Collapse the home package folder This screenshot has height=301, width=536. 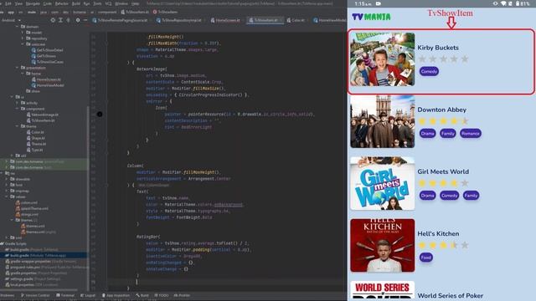pos(23,74)
